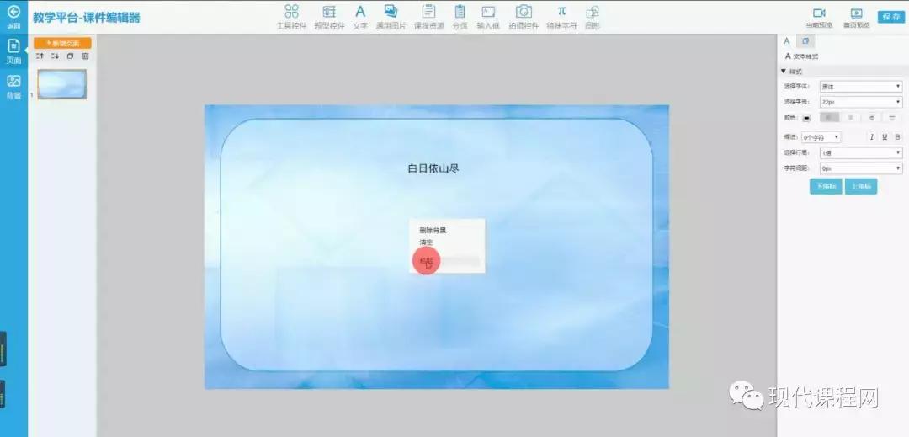Click the 上角标 superscript button

[x=861, y=187]
